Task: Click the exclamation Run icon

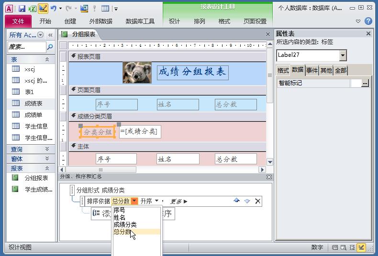Action: point(95,9)
